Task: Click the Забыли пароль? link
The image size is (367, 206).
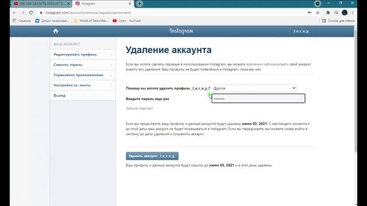Action: click(139, 108)
